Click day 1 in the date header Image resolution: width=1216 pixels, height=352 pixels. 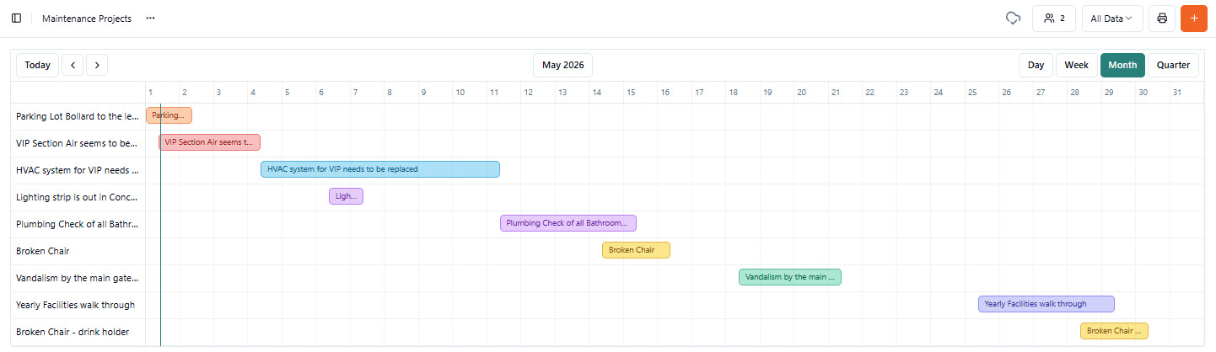pyautogui.click(x=150, y=92)
